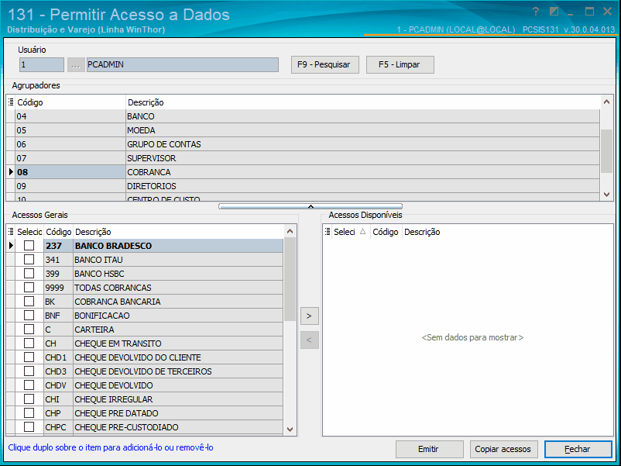Sort Acessos Disponíveis by Código header
Viewport: 621px width, 466px height.
coord(386,232)
